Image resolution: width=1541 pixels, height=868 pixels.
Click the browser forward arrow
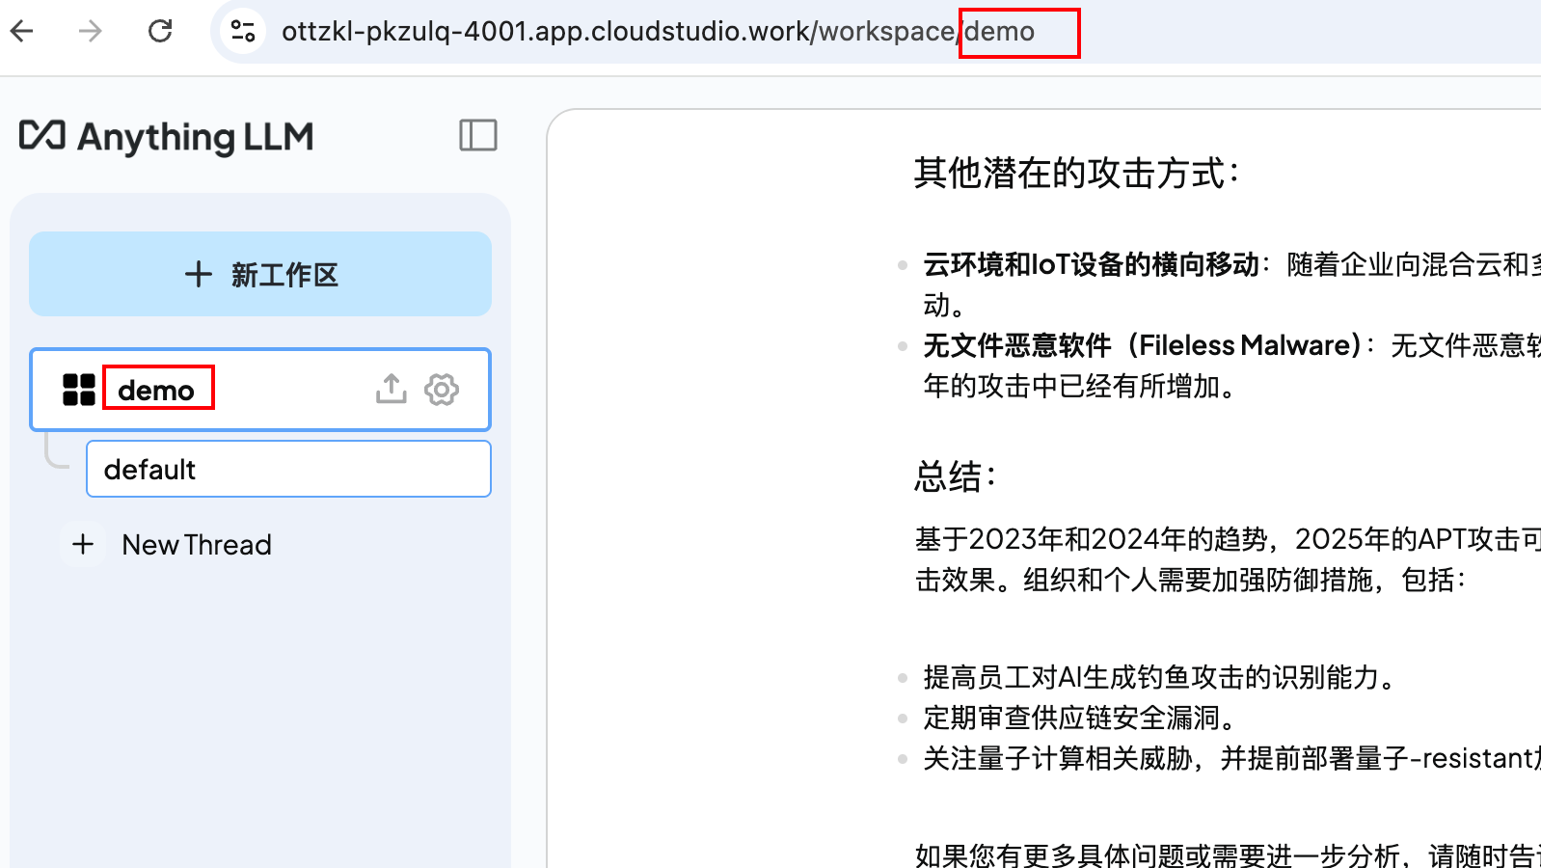tap(91, 32)
